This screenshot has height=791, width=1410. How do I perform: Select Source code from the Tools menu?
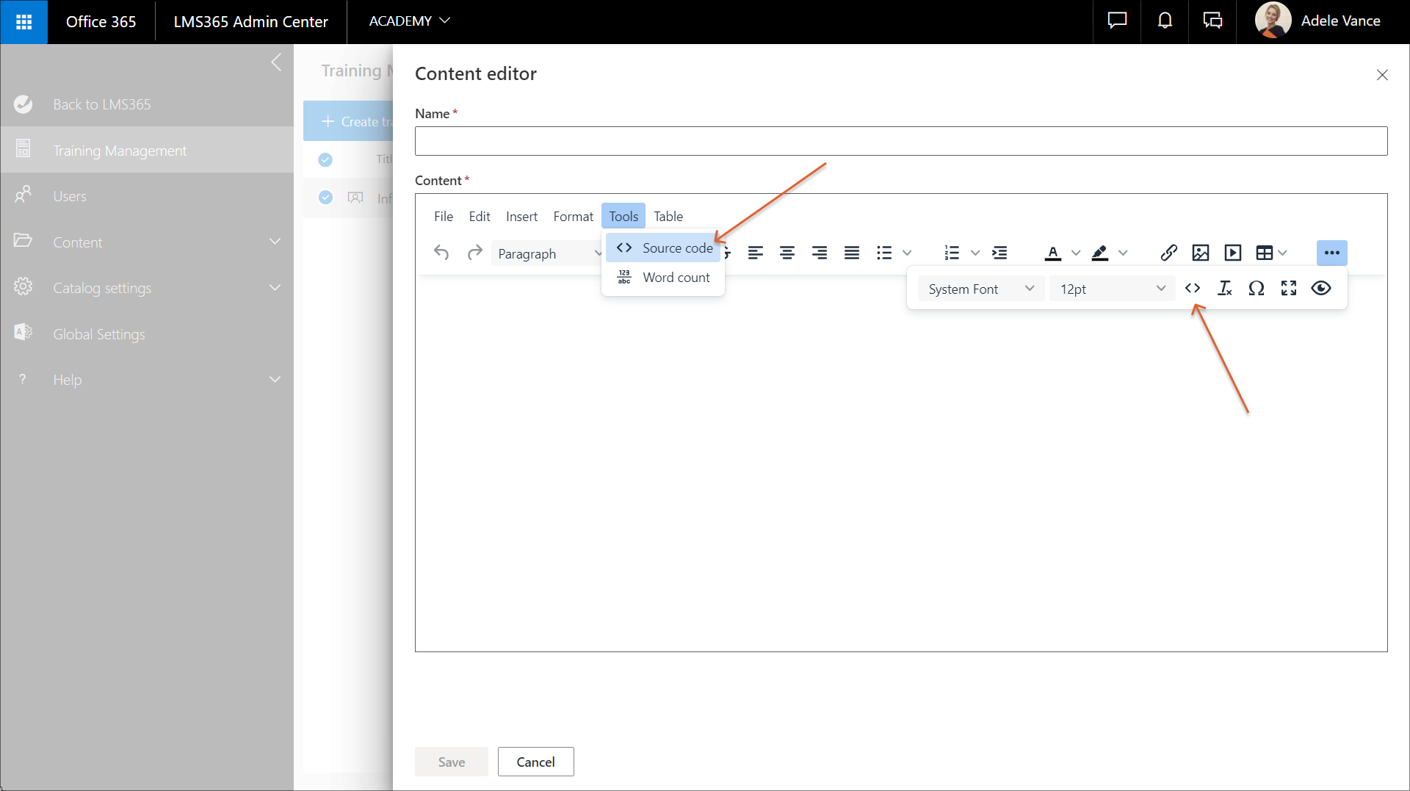(664, 248)
